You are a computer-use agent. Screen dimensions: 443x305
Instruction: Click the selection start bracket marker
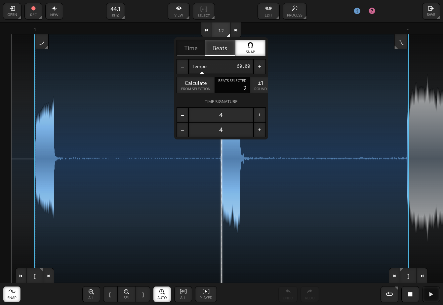[35, 276]
